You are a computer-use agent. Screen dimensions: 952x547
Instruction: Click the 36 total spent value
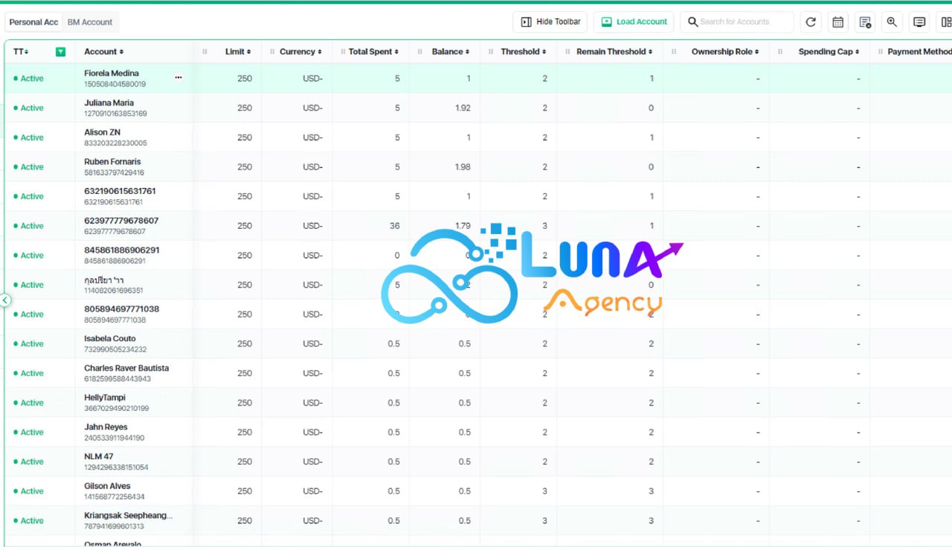coord(395,226)
